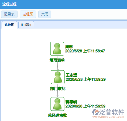Click the 总经理审批 step label
The width and height of the screenshot is (127, 121).
coord(57,115)
